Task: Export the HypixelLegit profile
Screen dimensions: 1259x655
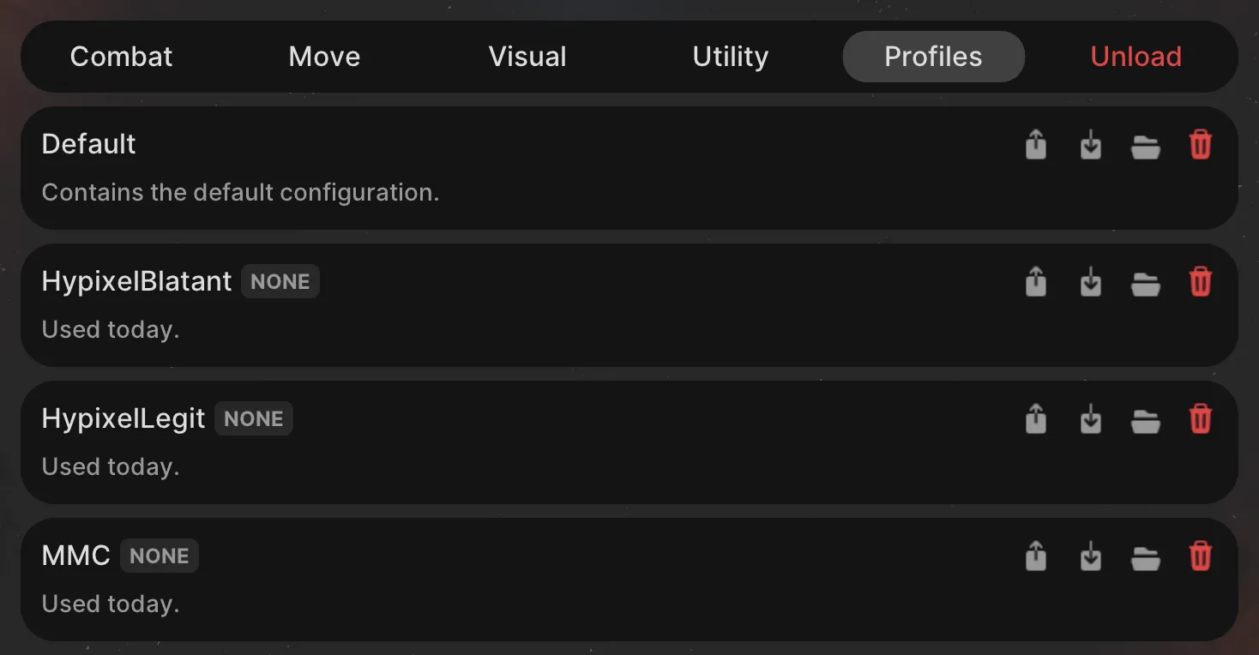Action: click(x=1035, y=419)
